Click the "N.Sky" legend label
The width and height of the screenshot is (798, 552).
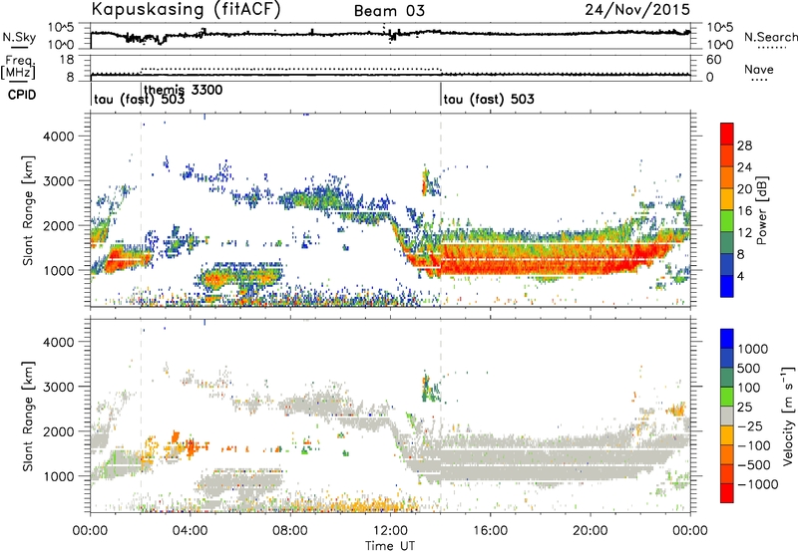tap(19, 37)
